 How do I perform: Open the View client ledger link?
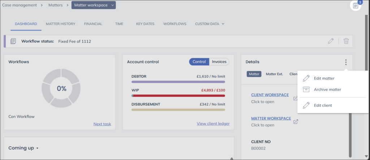coord(213,124)
